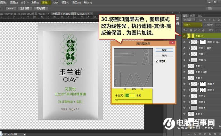Toggle 预览(P) checkbox in High Pass dialog

coord(157,61)
